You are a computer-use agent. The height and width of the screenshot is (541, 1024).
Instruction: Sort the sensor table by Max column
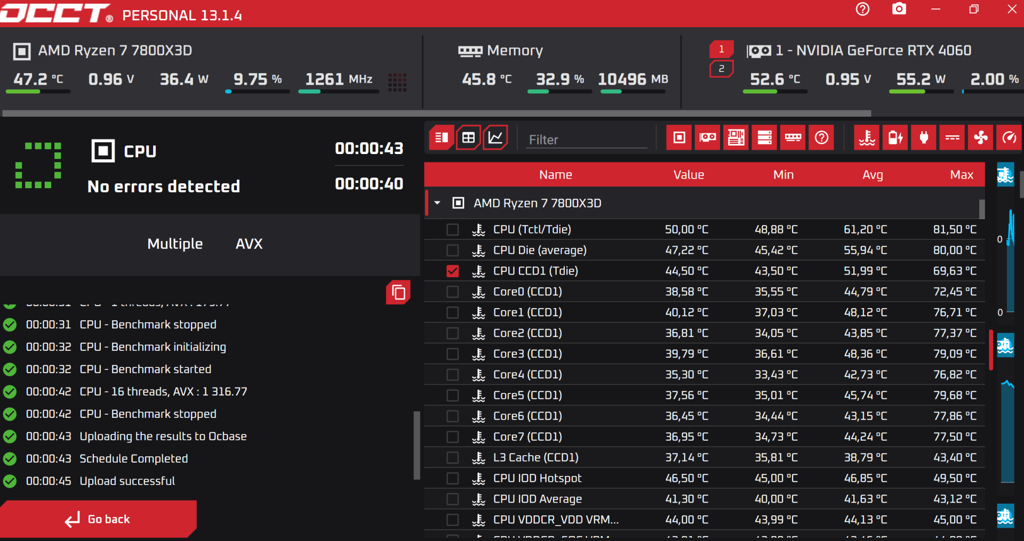click(x=962, y=175)
